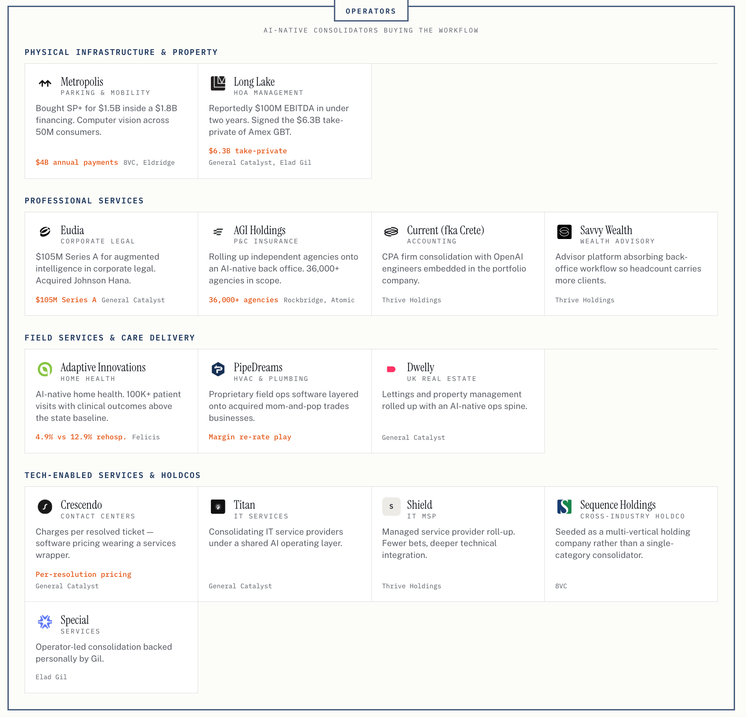
Task: Click the PipeDreams hexagon logo
Action: click(x=218, y=369)
